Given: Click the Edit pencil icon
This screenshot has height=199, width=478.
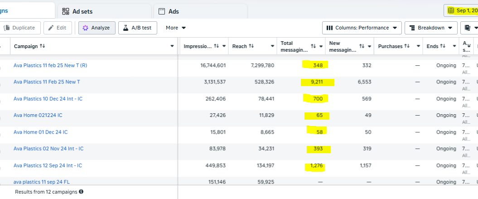Looking at the screenshot, I should tap(51, 28).
